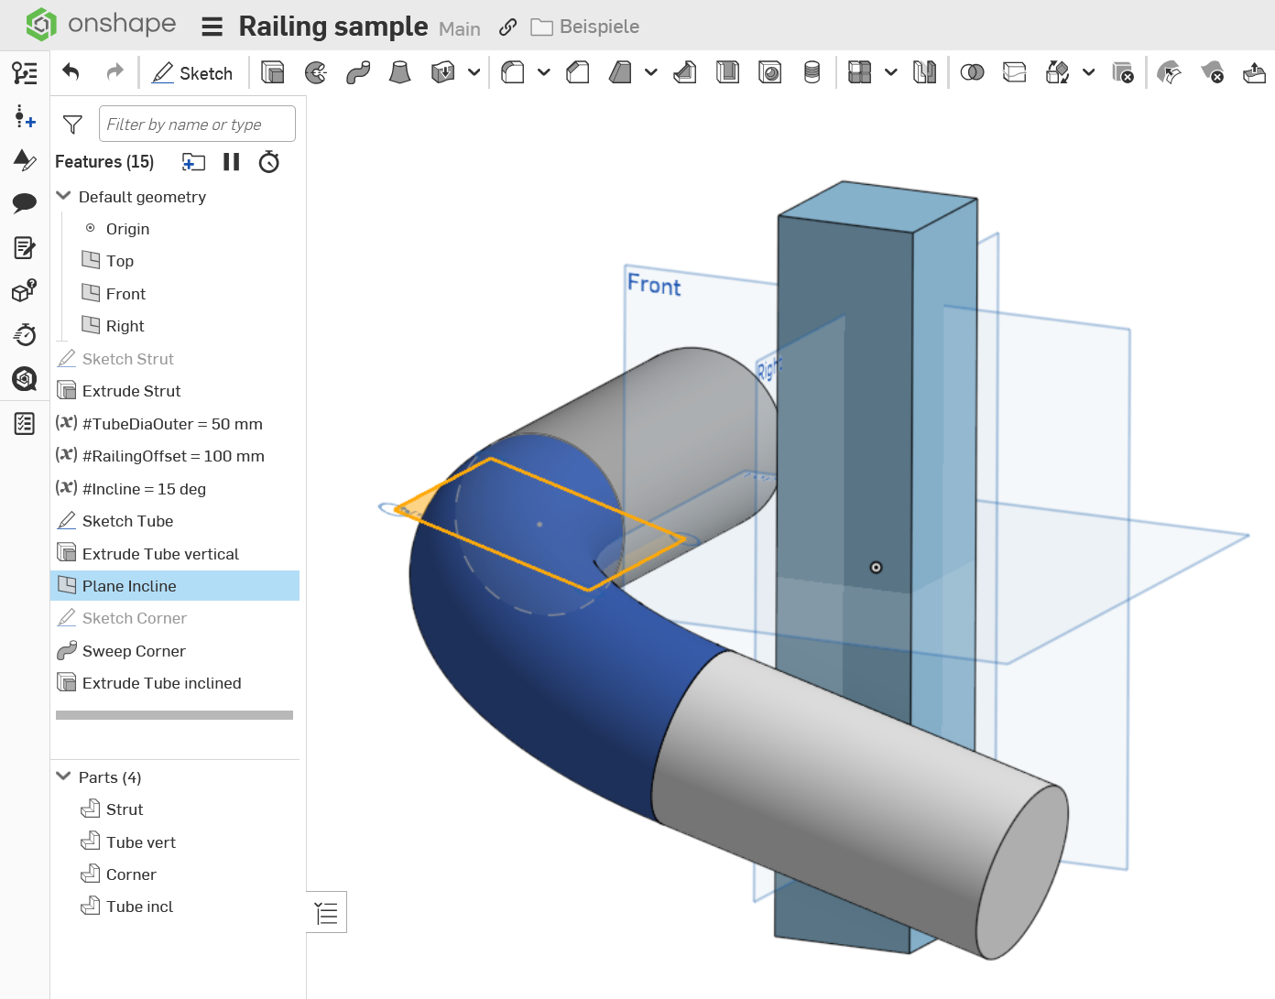Select the External thread tool

click(812, 72)
